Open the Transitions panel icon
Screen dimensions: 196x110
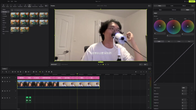click(20, 6)
